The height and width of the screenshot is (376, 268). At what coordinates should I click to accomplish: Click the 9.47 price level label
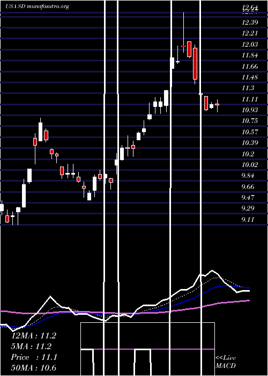pyautogui.click(x=248, y=198)
